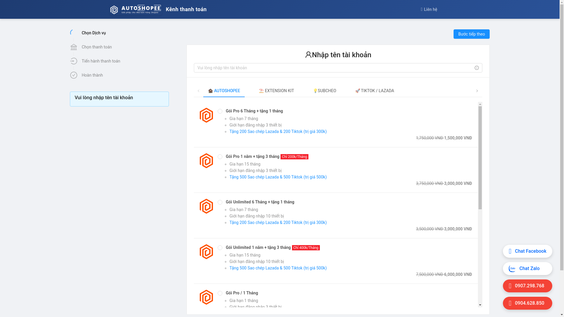Click the 1,500,000 VNĐ price text

point(458,138)
